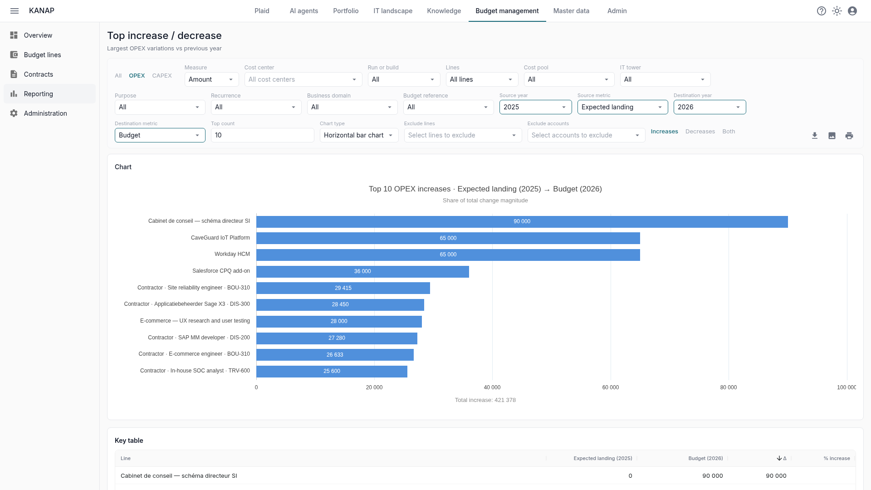Go to Budget lines in sidebar
871x490 pixels.
[x=50, y=55]
